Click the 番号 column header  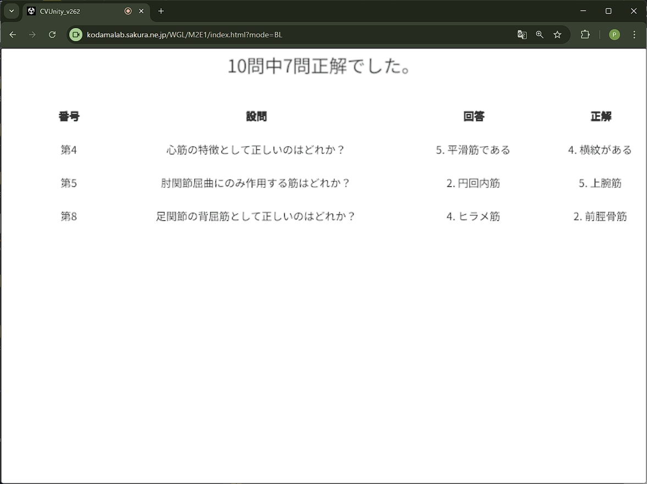coord(69,116)
